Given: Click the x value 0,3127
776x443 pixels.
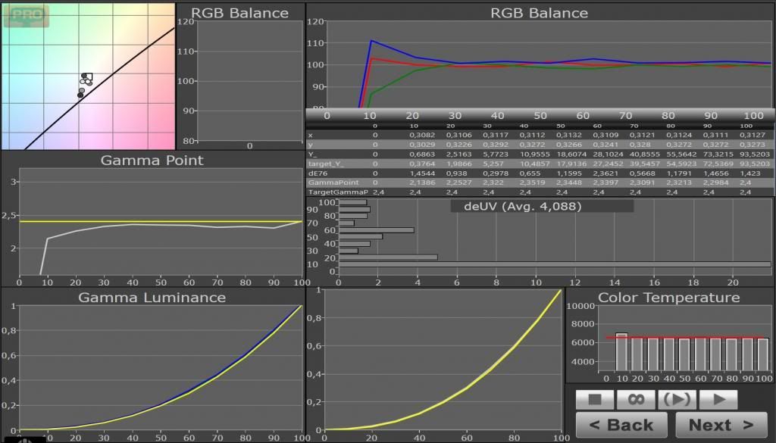Looking at the screenshot, I should tap(753, 135).
